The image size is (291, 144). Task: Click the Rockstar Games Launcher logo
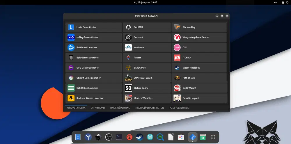(x=71, y=98)
